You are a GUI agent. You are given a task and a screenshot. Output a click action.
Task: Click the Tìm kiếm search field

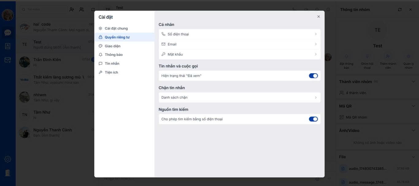pos(44,9)
